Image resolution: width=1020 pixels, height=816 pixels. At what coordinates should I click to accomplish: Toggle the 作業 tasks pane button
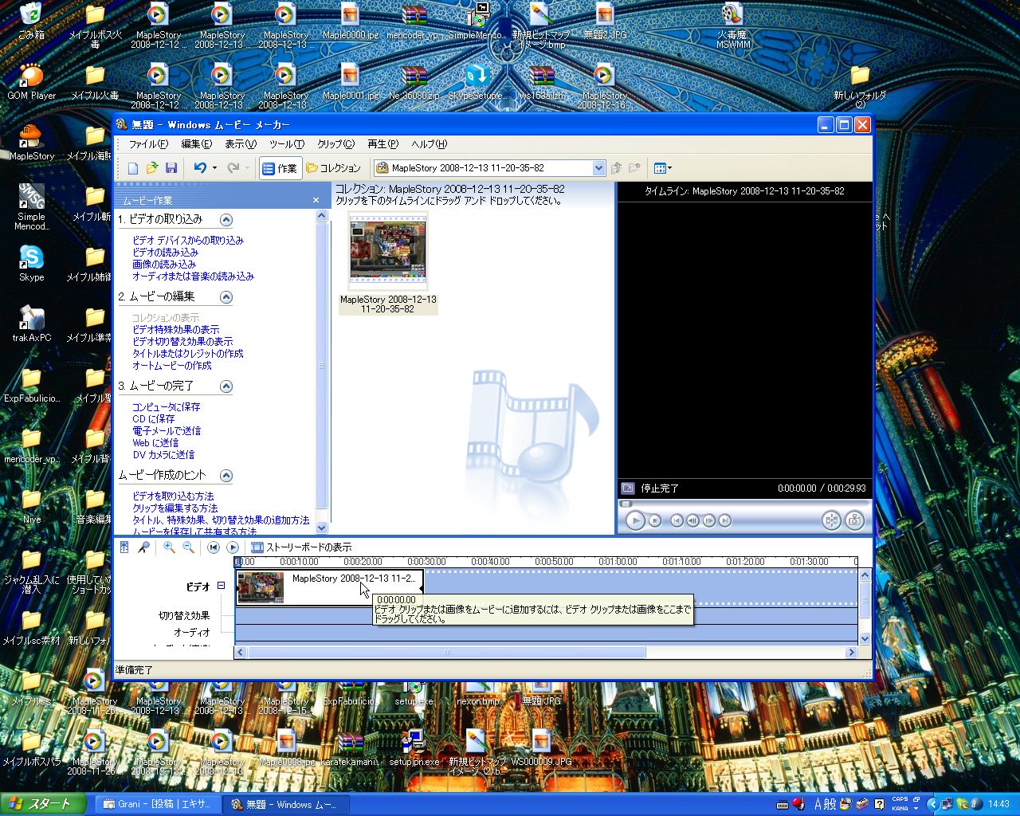[x=280, y=168]
